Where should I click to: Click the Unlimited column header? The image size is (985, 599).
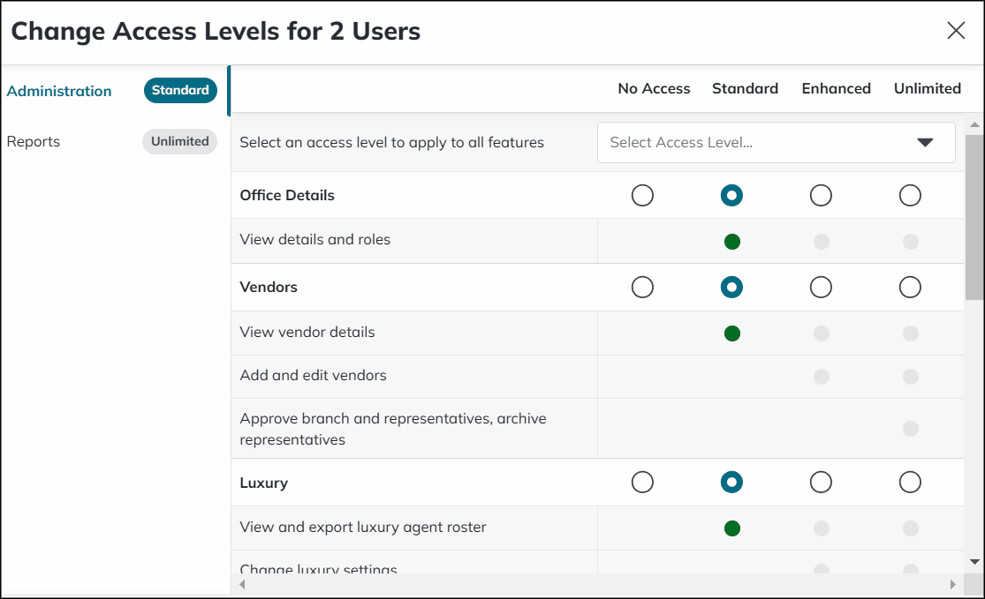pyautogui.click(x=928, y=88)
